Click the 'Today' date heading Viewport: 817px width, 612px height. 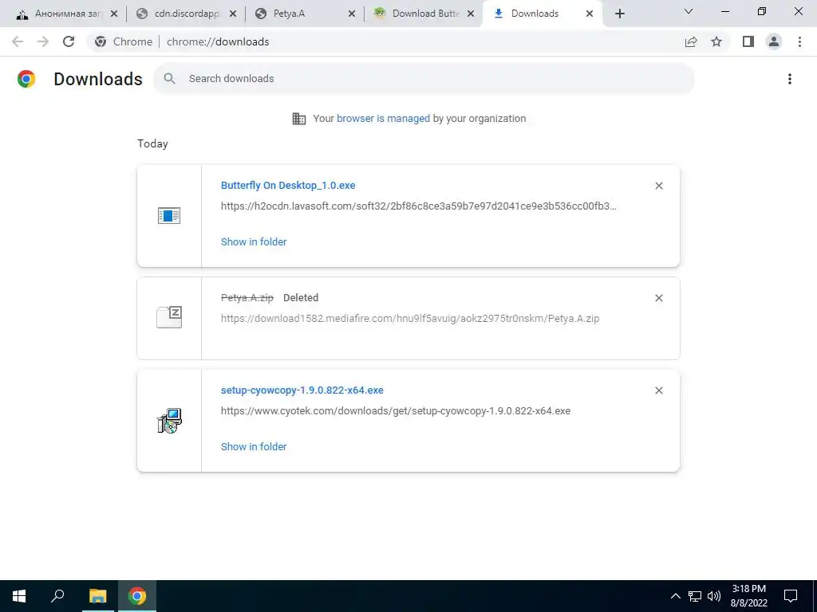tap(152, 143)
